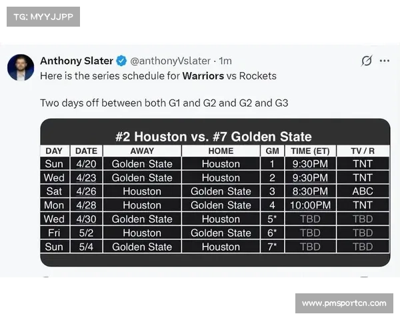Open the Houston vs Golden State schedule image
Image resolution: width=400 pixels, height=320 pixels.
[x=215, y=193]
